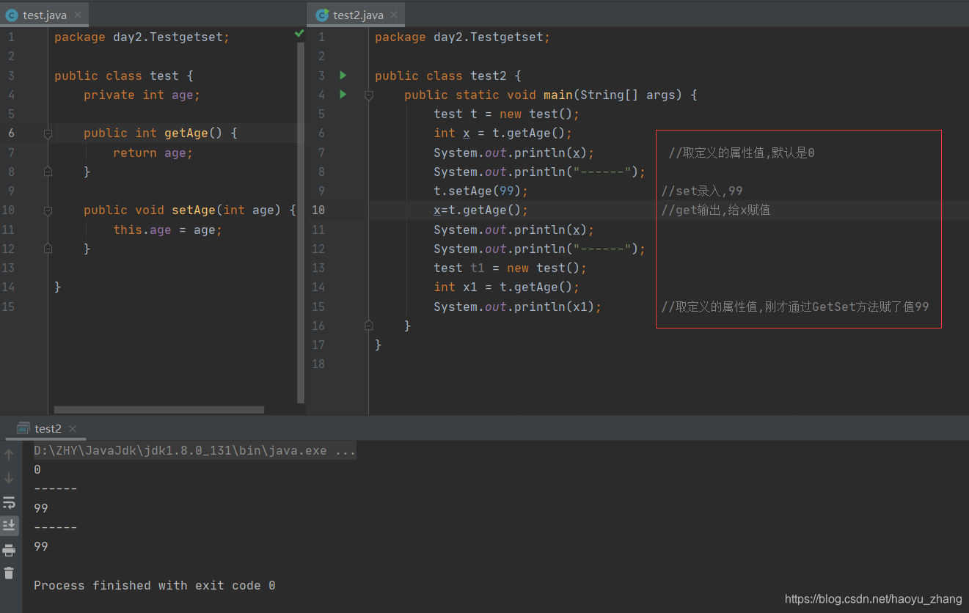Open the test2 run console tab
The height and width of the screenshot is (613, 969).
pyautogui.click(x=48, y=428)
